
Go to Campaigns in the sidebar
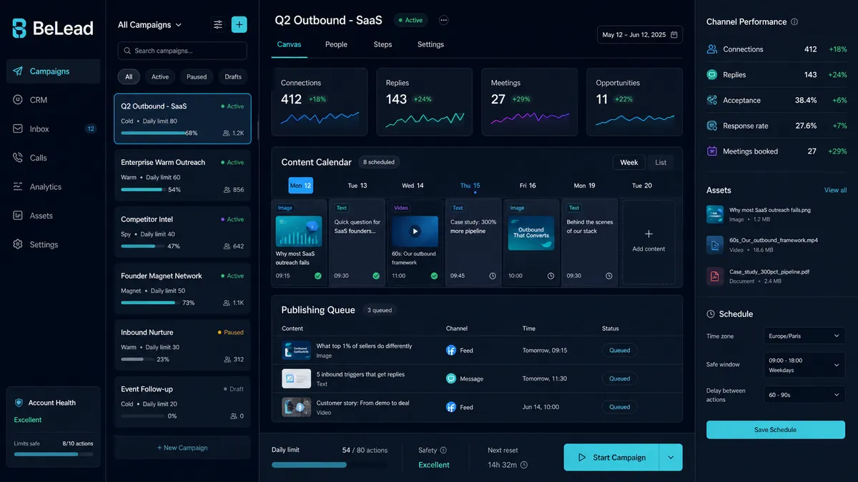click(53, 71)
